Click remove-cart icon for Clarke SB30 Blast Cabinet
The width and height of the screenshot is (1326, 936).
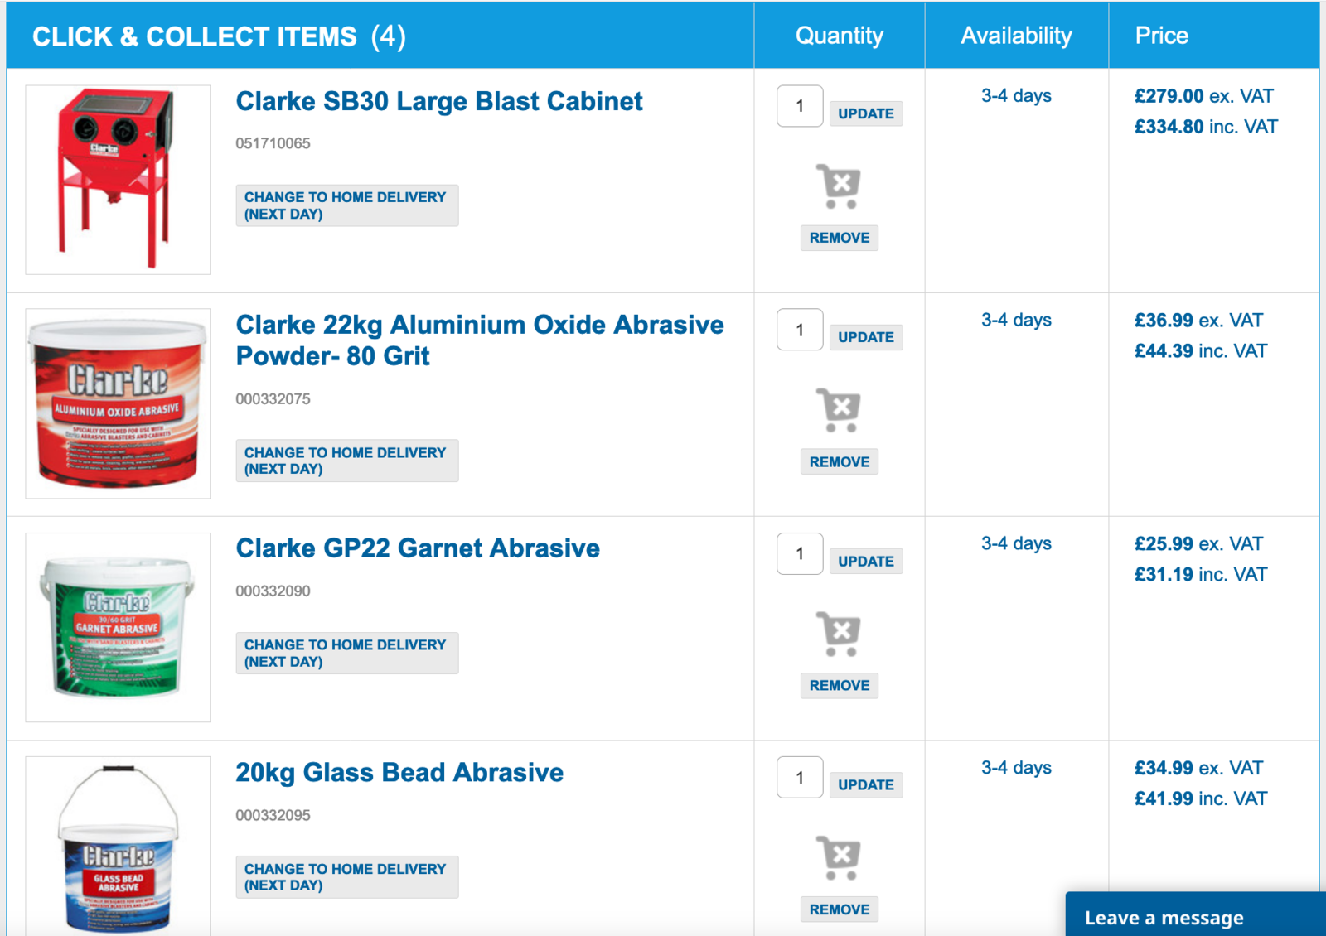pos(839,186)
